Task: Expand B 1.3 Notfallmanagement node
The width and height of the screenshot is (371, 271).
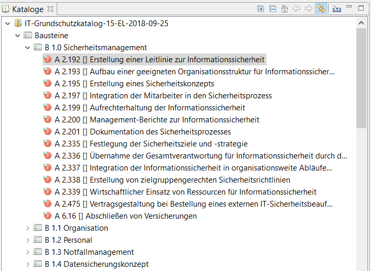Action: click(28, 252)
